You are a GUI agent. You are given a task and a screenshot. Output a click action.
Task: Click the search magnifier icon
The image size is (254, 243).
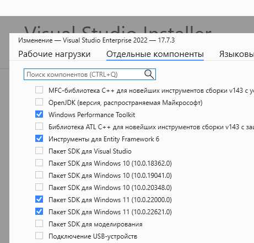[149, 75]
